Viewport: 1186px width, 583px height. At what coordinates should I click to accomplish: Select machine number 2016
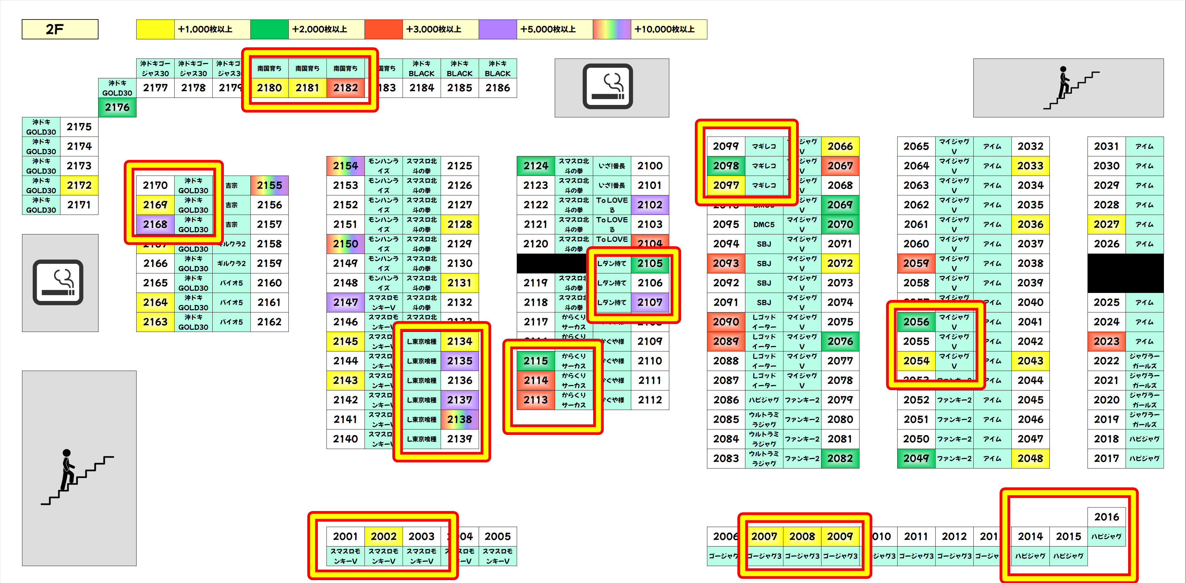(x=1106, y=517)
